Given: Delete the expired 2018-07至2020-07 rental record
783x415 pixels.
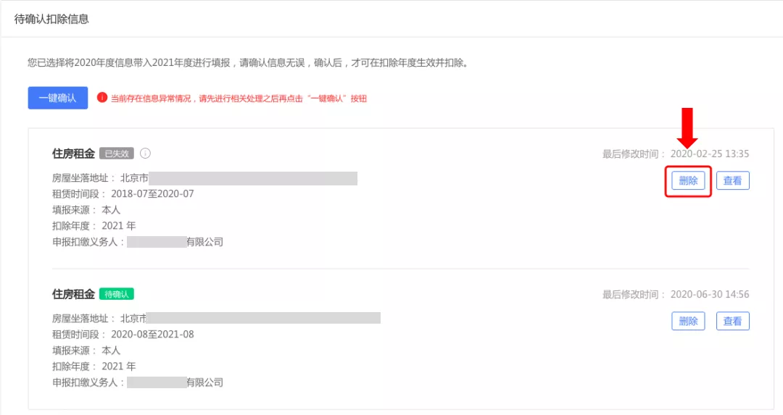Looking at the screenshot, I should (688, 180).
